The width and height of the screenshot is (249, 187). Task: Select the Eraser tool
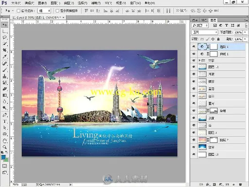pyautogui.click(x=5, y=89)
